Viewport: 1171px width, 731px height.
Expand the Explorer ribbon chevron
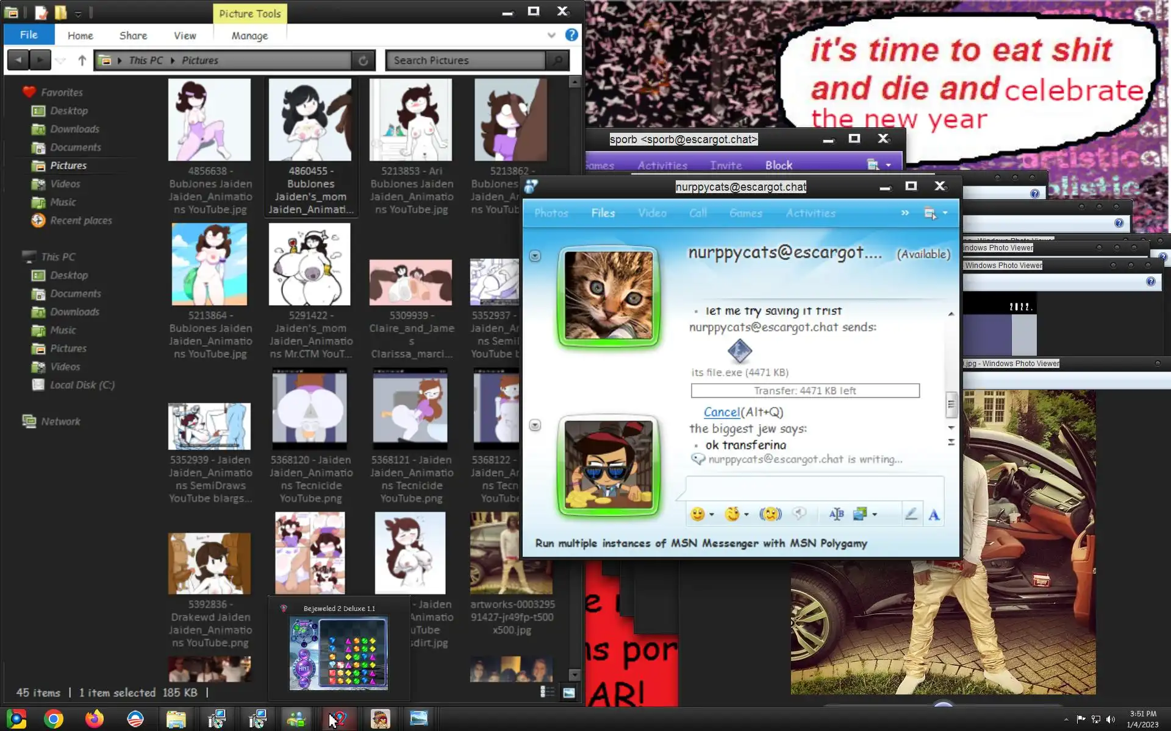pos(551,35)
